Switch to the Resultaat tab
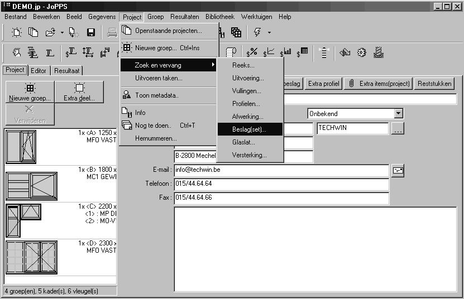 pyautogui.click(x=67, y=71)
